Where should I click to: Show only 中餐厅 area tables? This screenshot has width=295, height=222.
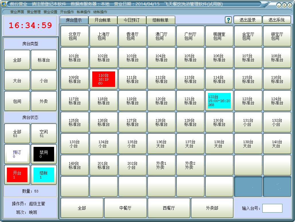coord(125,208)
